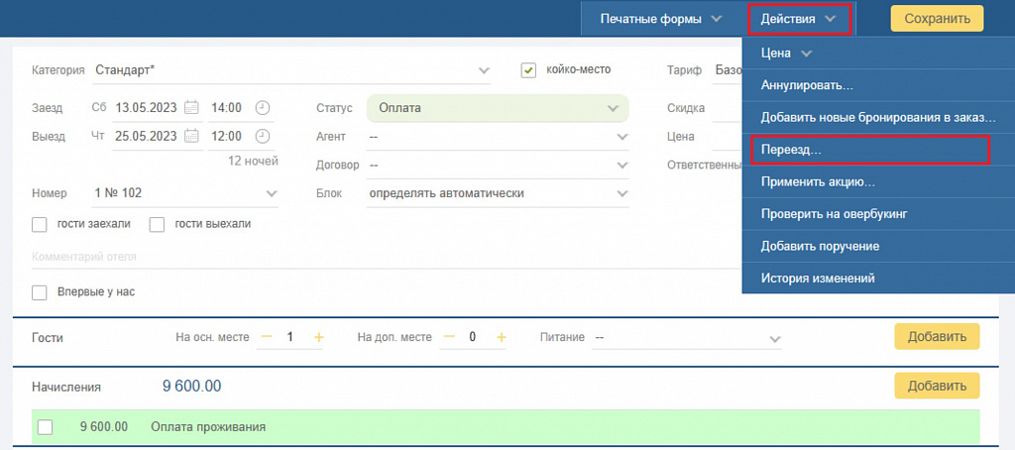The width and height of the screenshot is (1015, 450).
Task: Click the check-in date field 13.05.2023
Action: tap(147, 108)
